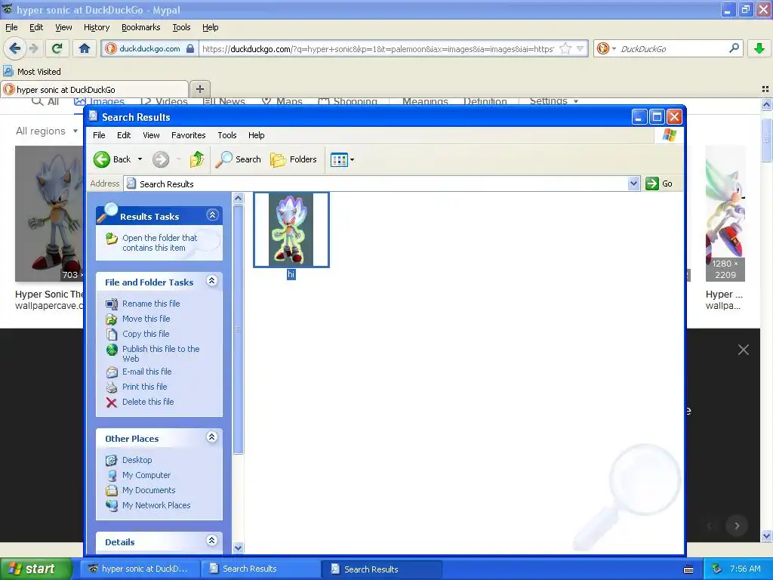Click the printer icon beside Print this file
Screen dimensions: 773x580
112,387
